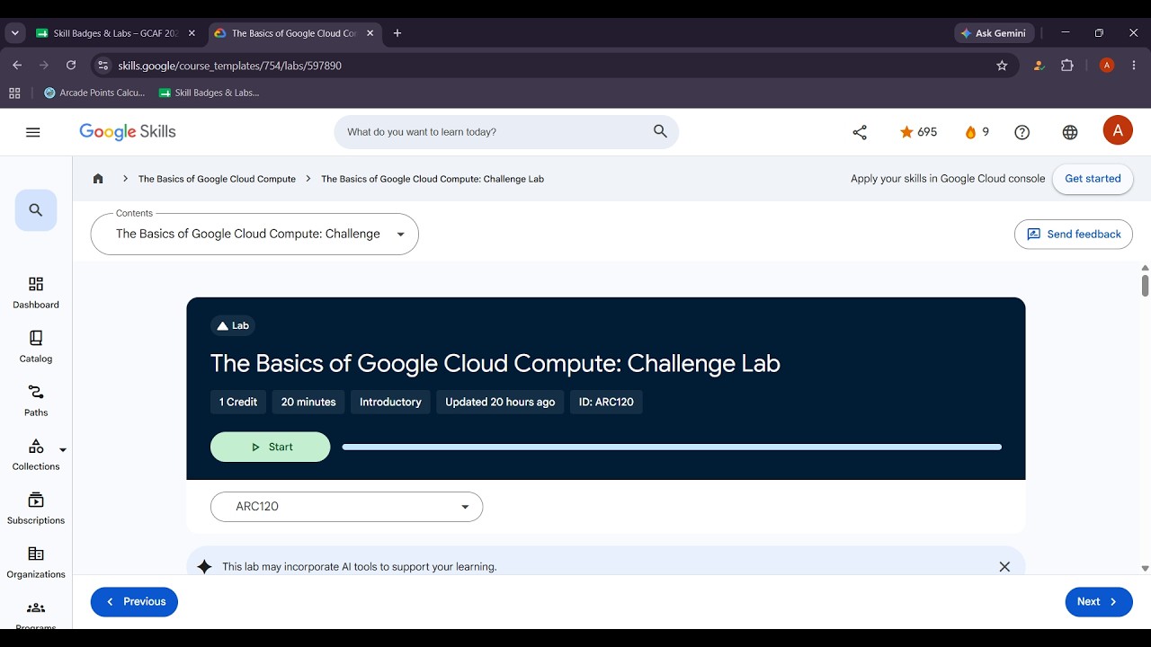Screen dimensions: 1151x647
Task: Open the ARC120 dropdown
Action: [x=346, y=507]
